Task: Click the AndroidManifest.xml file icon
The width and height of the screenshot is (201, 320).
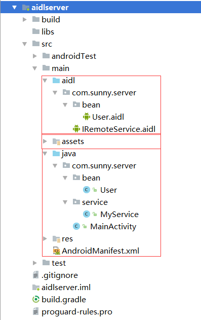Action: pos(56,251)
